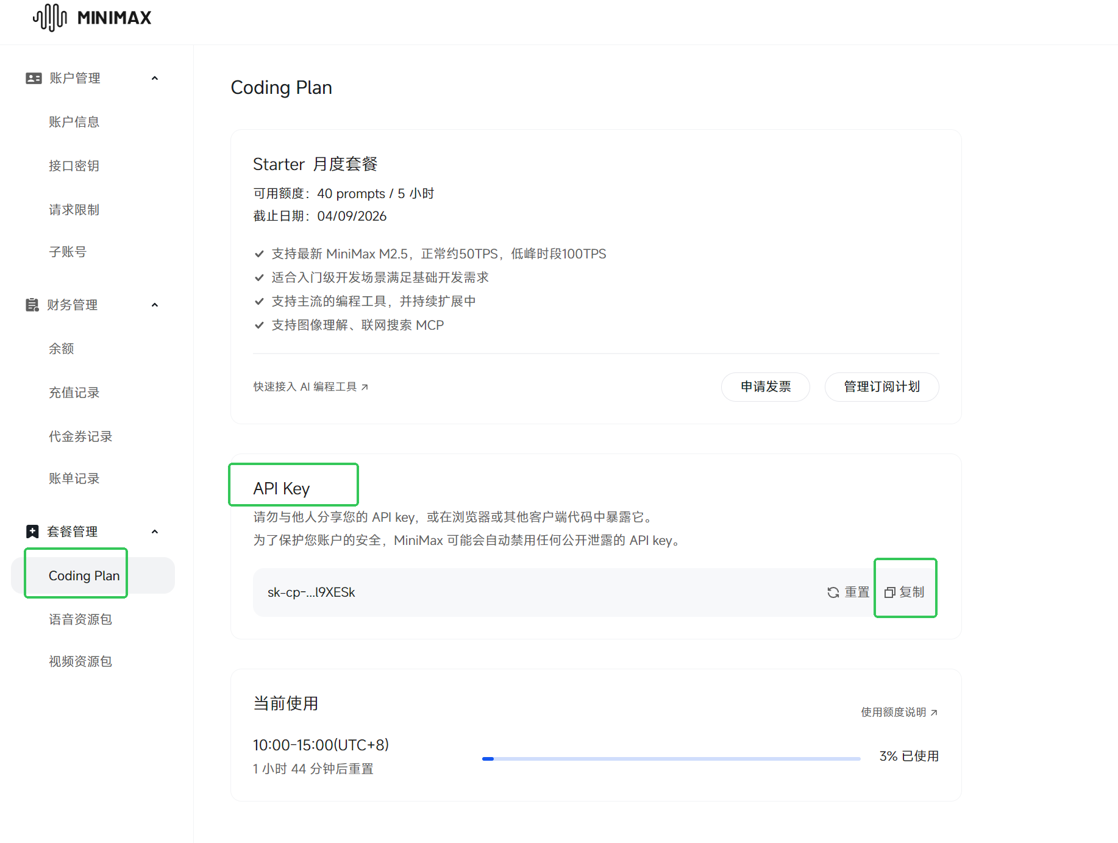Open 余额 in the sidebar
The width and height of the screenshot is (1118, 843).
(61, 349)
